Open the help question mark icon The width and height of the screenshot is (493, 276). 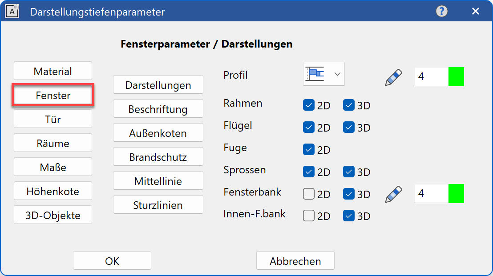pyautogui.click(x=442, y=12)
